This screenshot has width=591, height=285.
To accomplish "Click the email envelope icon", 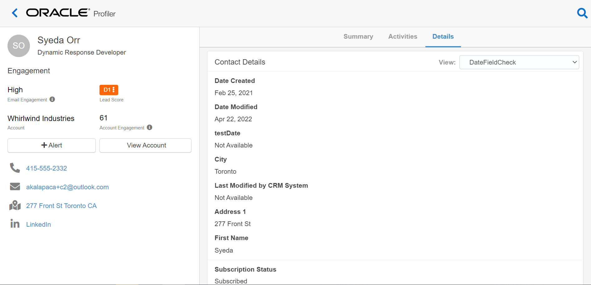I will click(14, 186).
